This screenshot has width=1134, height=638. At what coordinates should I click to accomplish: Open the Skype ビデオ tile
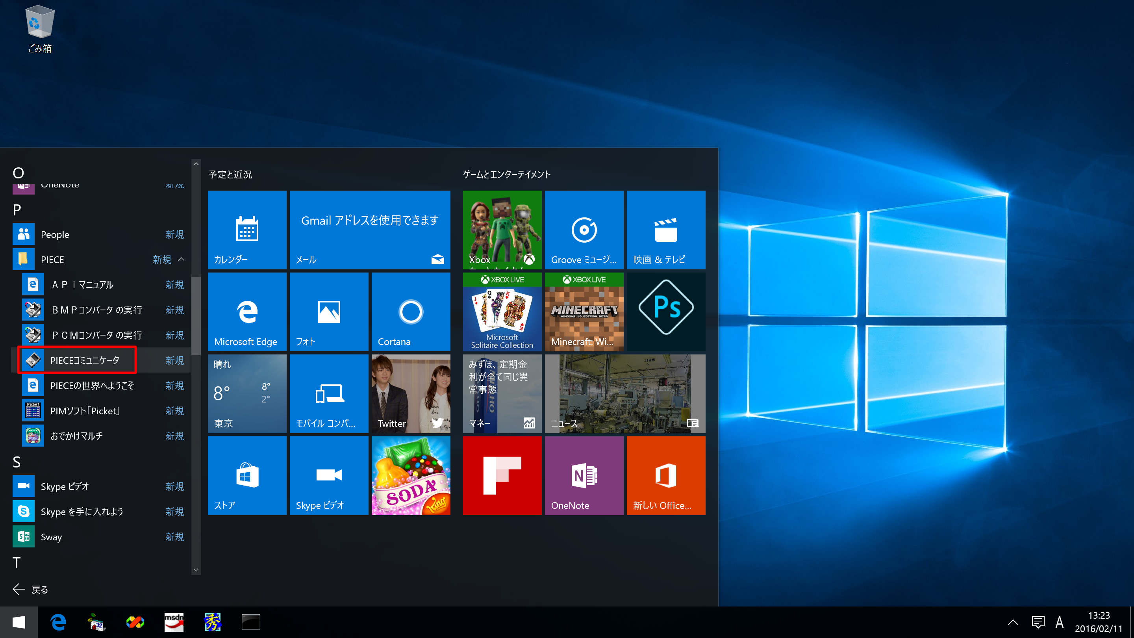(x=329, y=475)
